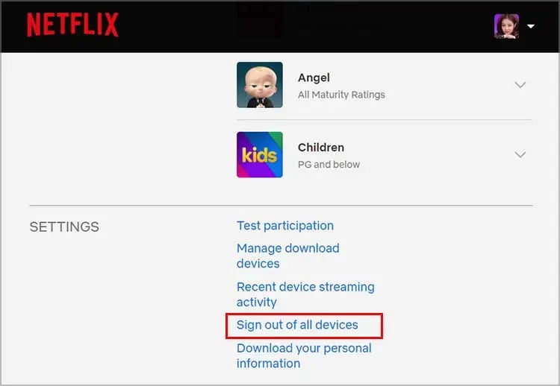Click the dimmed profile thumbnail behind the header
Image resolution: width=560 pixels, height=386 pixels.
pyautogui.click(x=260, y=19)
